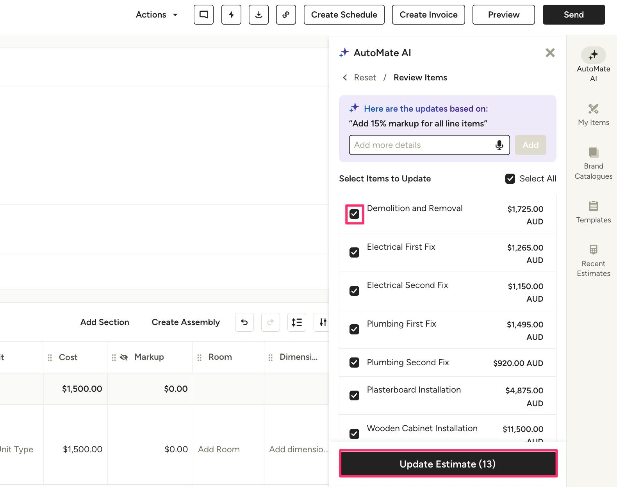Viewport: 617px width, 487px height.
Task: Uncheck the Demolition and Removal checkbox
Action: click(354, 214)
